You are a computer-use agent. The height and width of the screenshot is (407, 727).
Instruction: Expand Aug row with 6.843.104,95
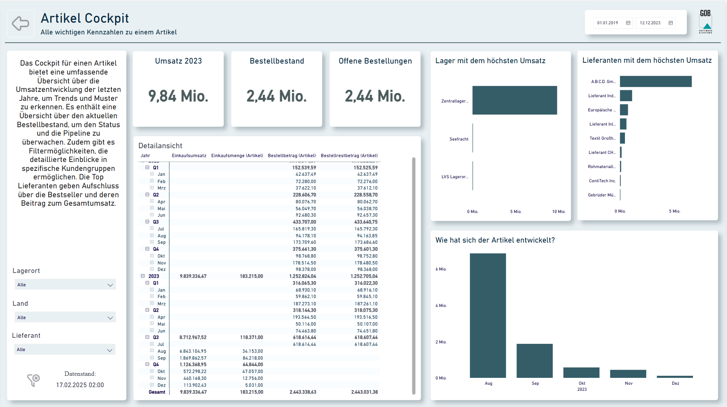tap(152, 351)
